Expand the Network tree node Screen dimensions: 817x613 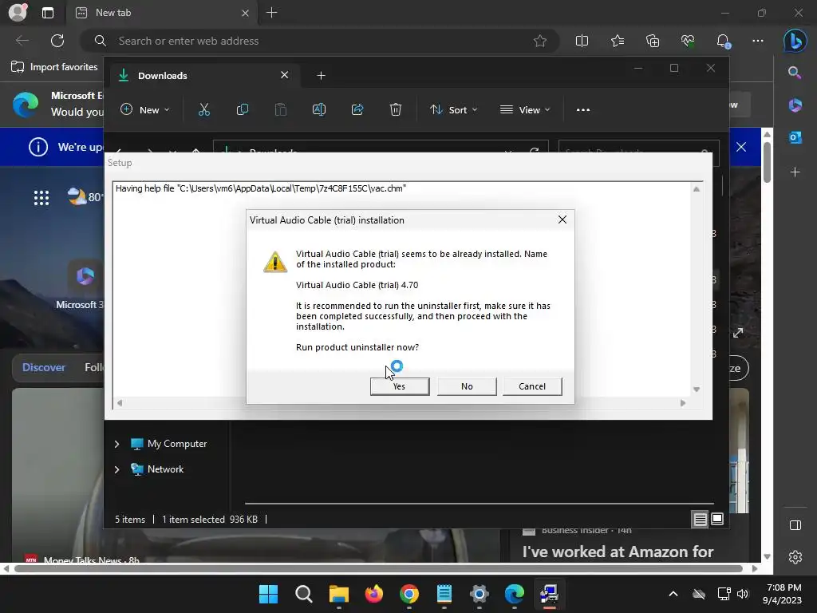coord(116,469)
